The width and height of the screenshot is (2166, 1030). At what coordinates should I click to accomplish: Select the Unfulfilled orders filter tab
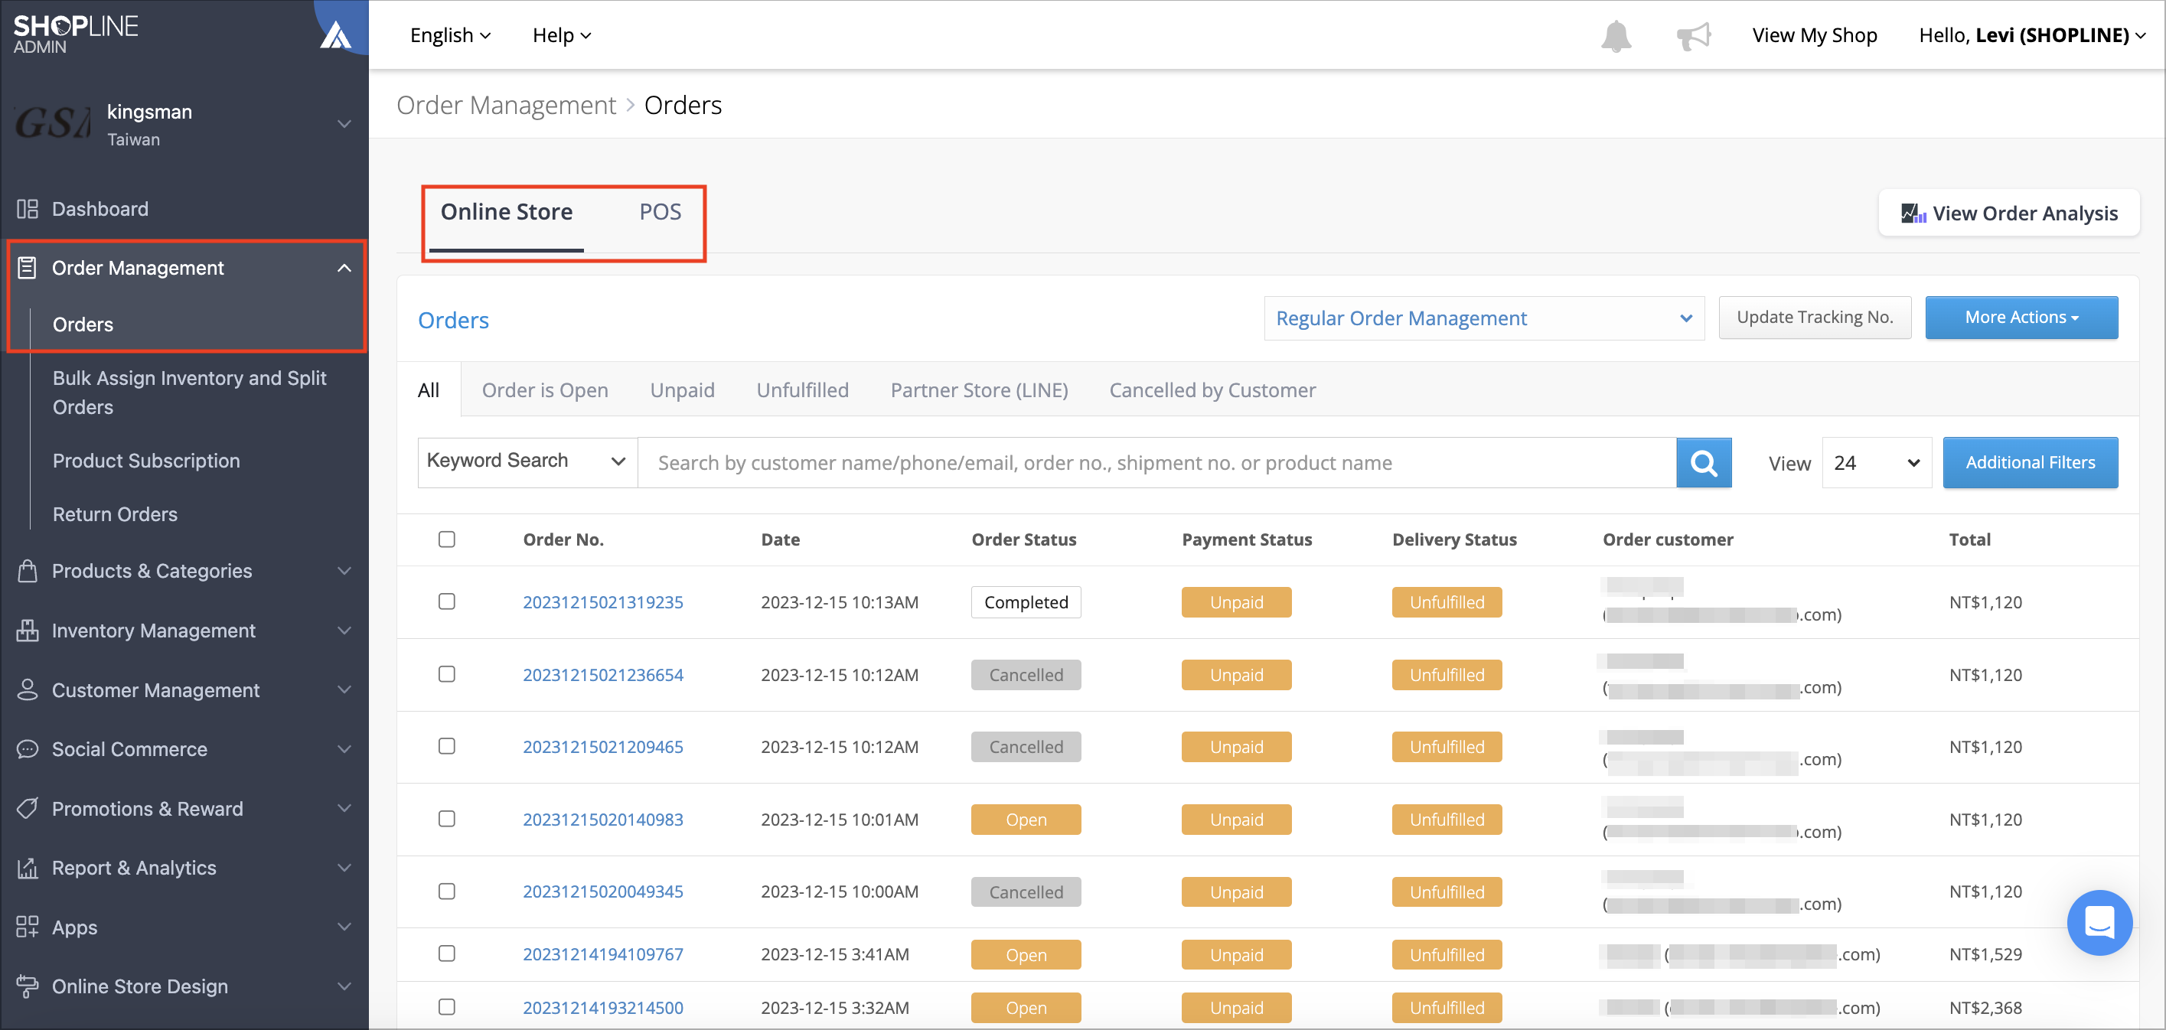tap(801, 390)
